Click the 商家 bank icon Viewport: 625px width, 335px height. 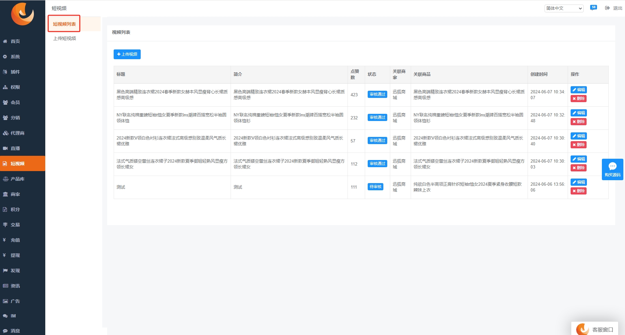(x=5, y=194)
